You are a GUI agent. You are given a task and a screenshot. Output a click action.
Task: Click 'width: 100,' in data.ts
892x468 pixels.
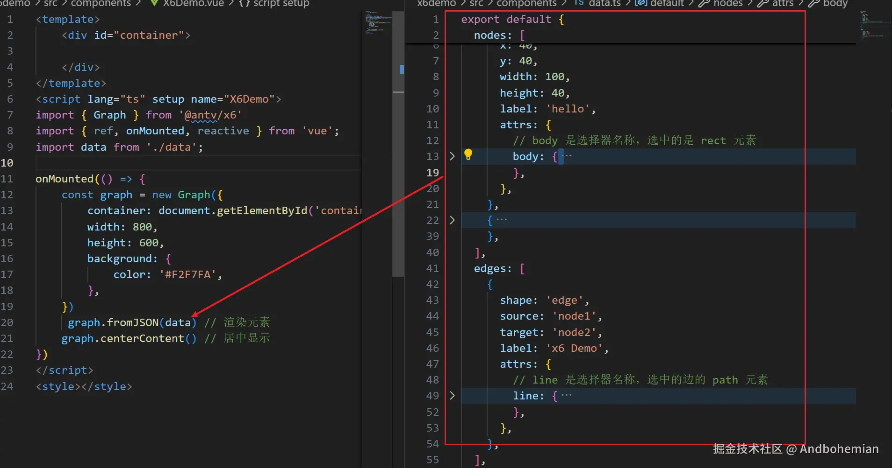(534, 77)
